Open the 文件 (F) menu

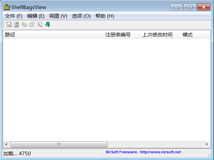pyautogui.click(x=14, y=16)
